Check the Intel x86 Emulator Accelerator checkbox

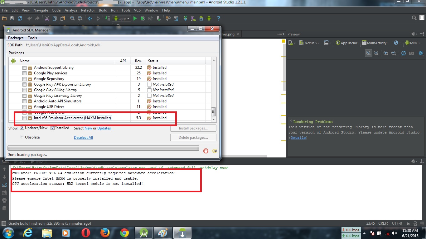click(24, 118)
